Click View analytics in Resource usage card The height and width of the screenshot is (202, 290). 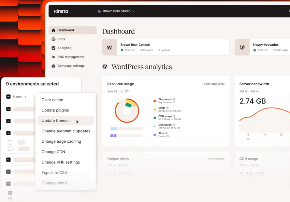point(214,84)
